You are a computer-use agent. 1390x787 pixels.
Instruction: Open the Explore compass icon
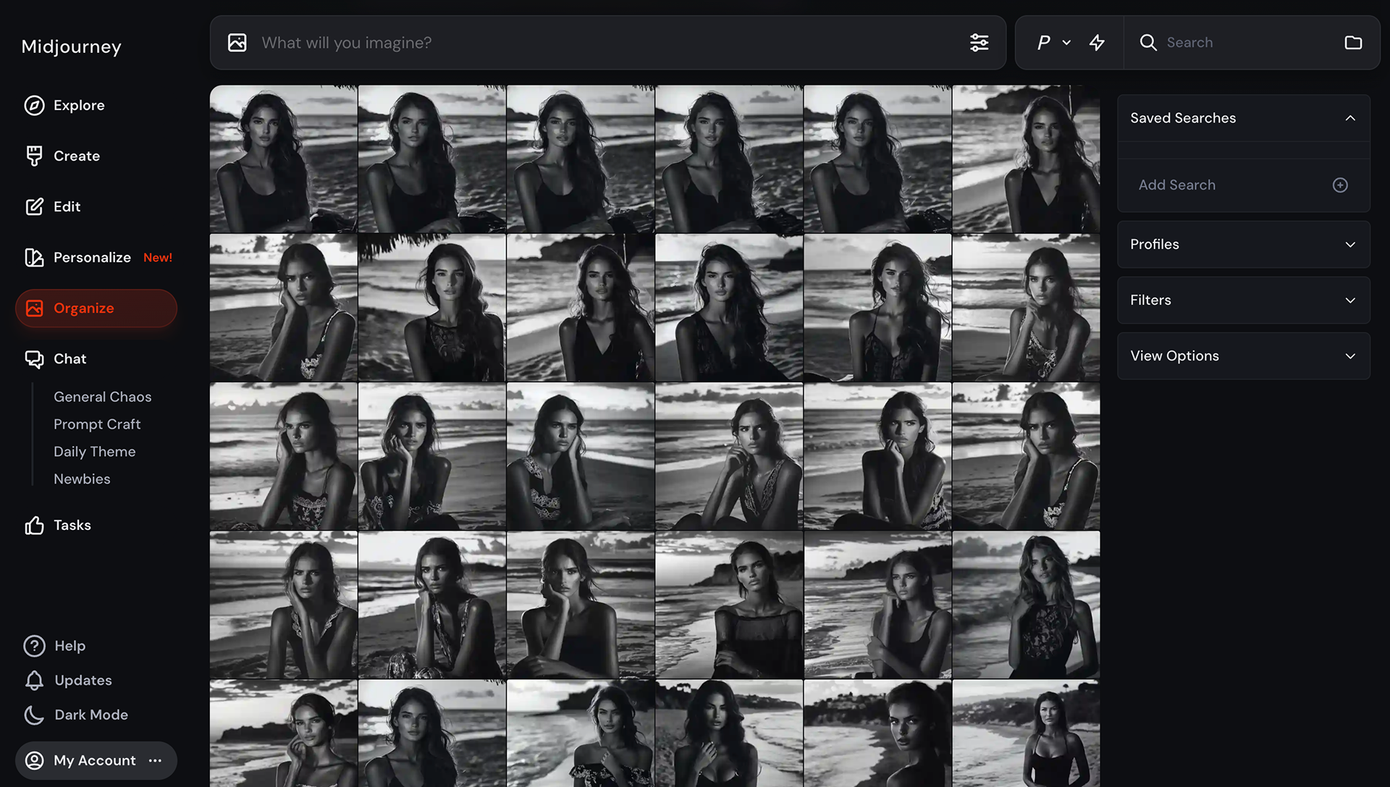(x=34, y=106)
